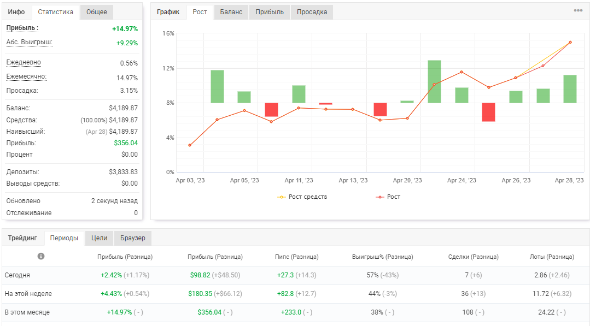This screenshot has height=326, width=590.
Task: Open the Браузер tab
Action: pos(133,238)
